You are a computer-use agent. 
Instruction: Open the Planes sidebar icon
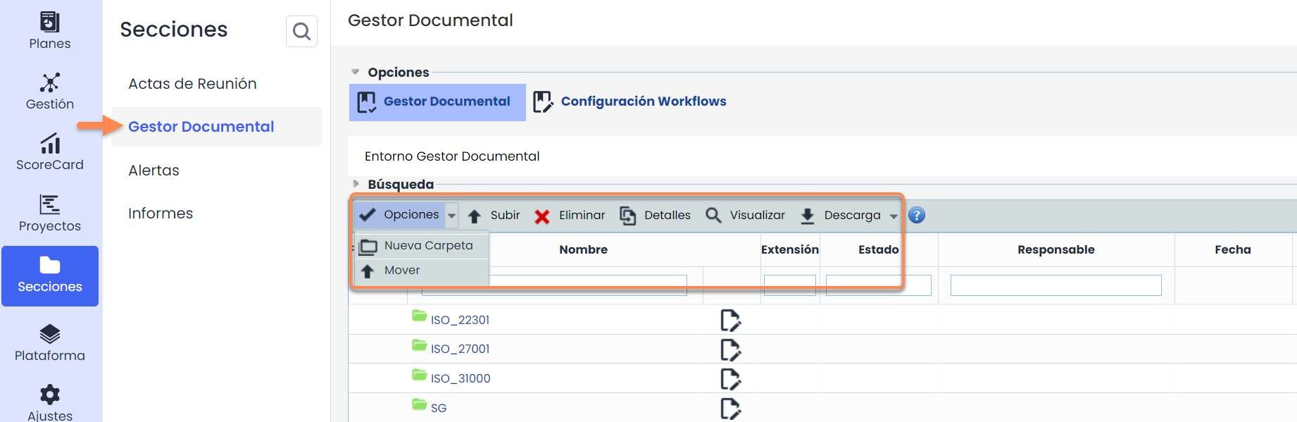[49, 23]
